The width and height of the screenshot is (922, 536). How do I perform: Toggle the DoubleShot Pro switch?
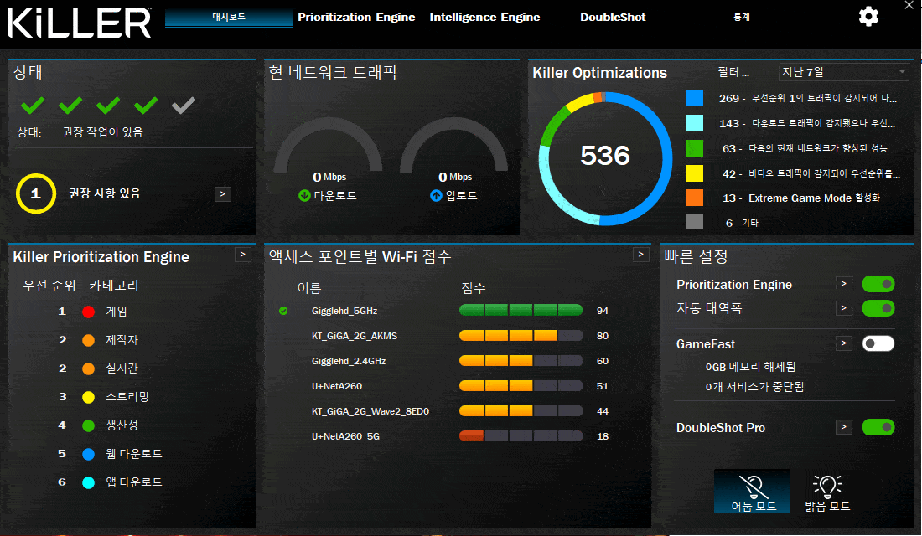[x=878, y=427]
